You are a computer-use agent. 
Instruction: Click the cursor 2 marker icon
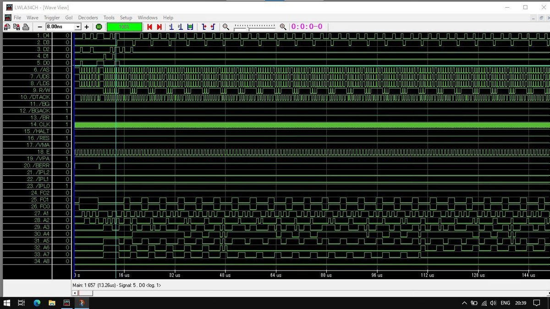click(180, 27)
